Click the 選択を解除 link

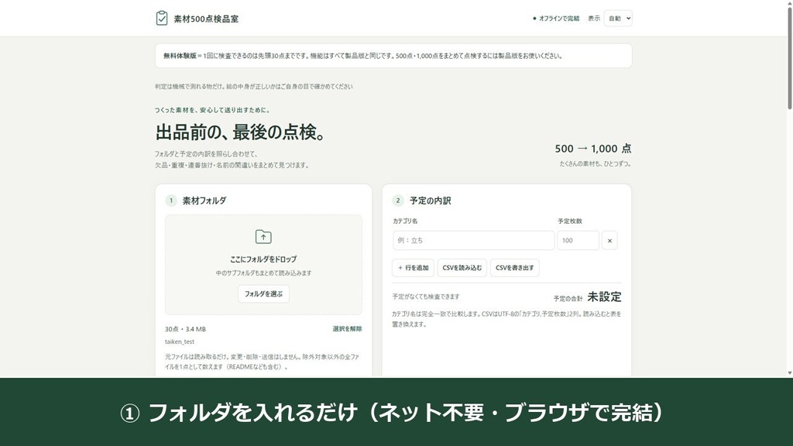pyautogui.click(x=347, y=328)
